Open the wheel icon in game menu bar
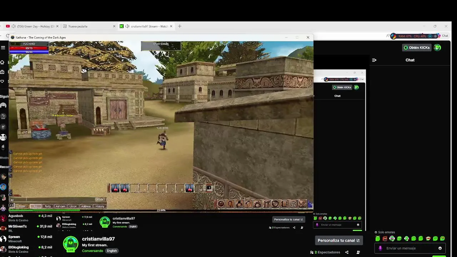The image size is (457, 257). pos(293,204)
